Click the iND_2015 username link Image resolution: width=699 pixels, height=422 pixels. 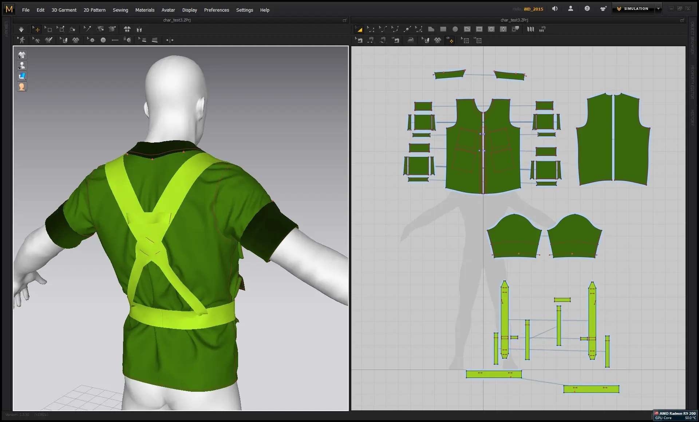point(533,9)
